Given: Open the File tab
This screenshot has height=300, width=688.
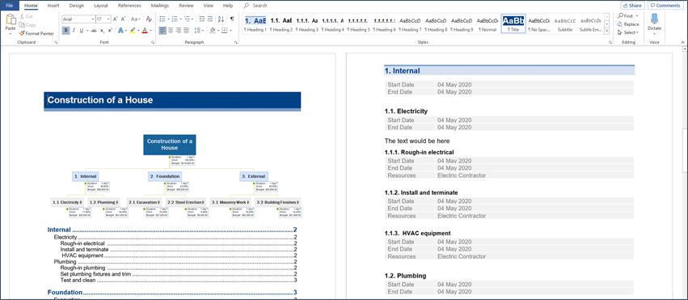Looking at the screenshot, I should [x=10, y=6].
